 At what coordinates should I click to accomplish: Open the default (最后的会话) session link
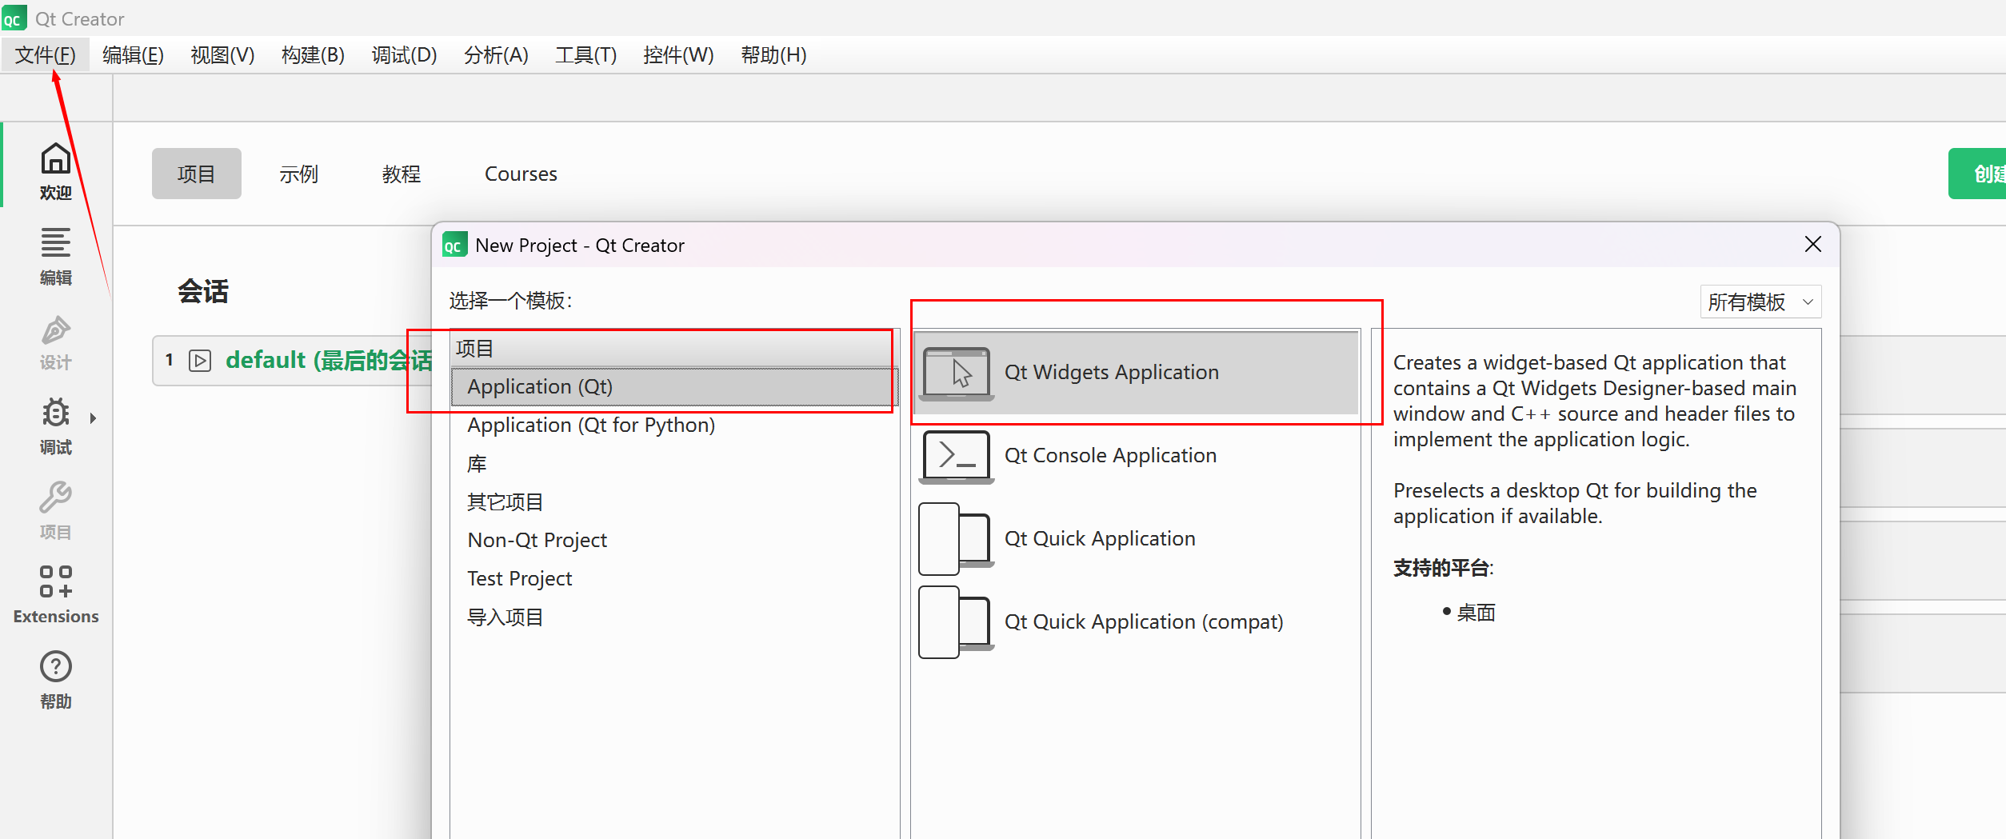(329, 361)
